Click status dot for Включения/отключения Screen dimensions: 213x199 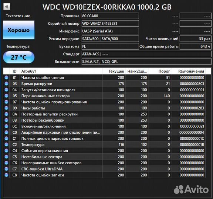(6, 126)
